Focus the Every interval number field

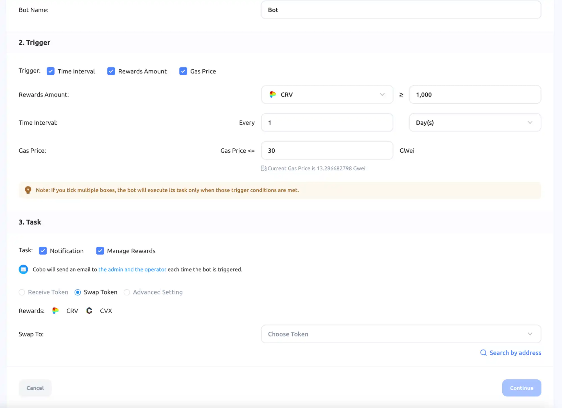[x=327, y=123]
